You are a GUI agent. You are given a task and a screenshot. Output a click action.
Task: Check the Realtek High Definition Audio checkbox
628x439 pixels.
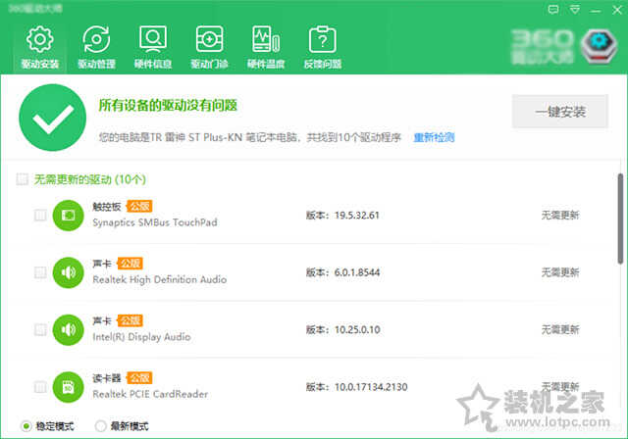tap(40, 271)
